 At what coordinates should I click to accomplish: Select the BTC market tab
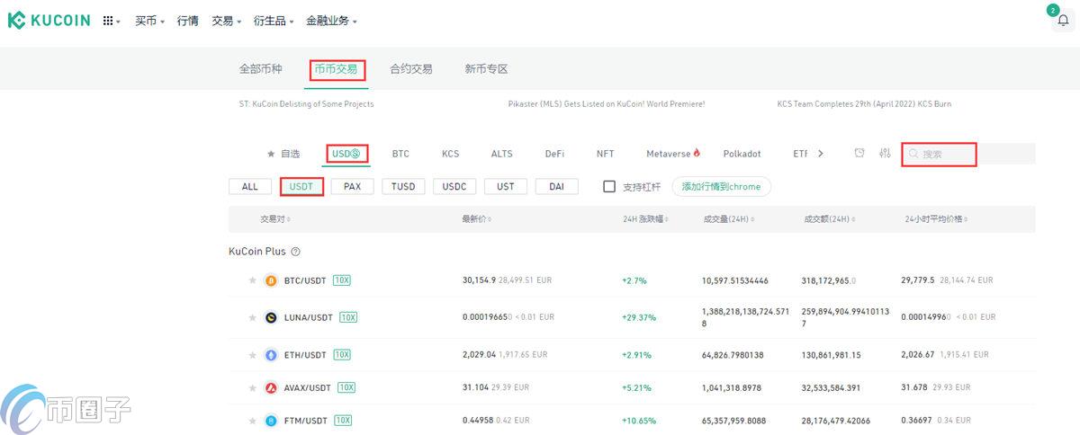[x=400, y=154]
